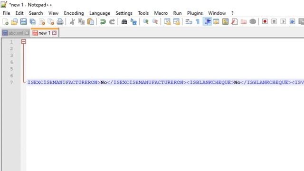Open the ? help menu

click(232, 13)
